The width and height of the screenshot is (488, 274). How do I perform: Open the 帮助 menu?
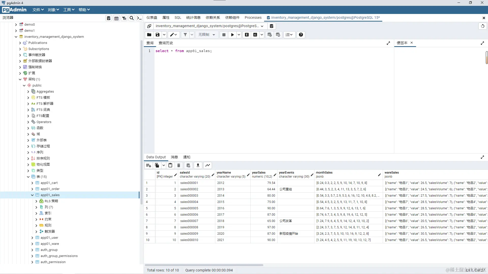(84, 10)
